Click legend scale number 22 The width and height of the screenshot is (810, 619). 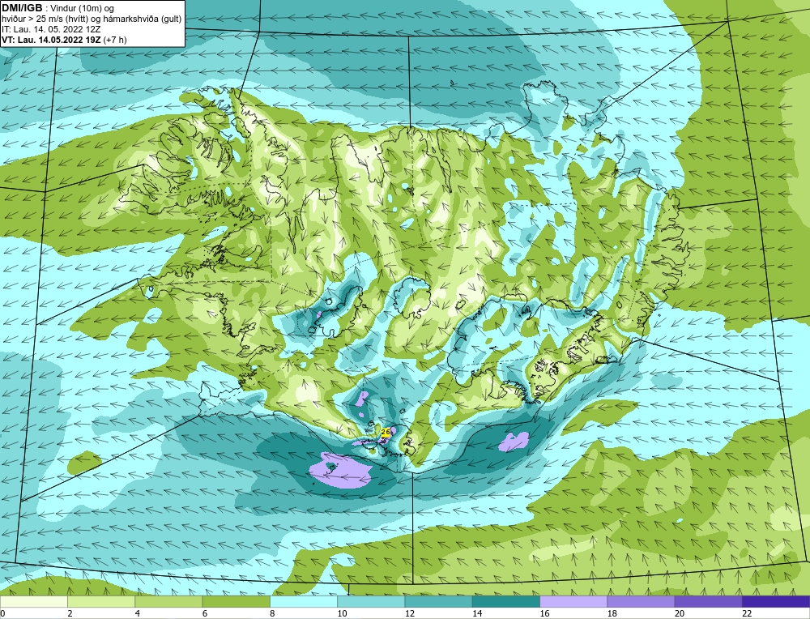[746, 613]
